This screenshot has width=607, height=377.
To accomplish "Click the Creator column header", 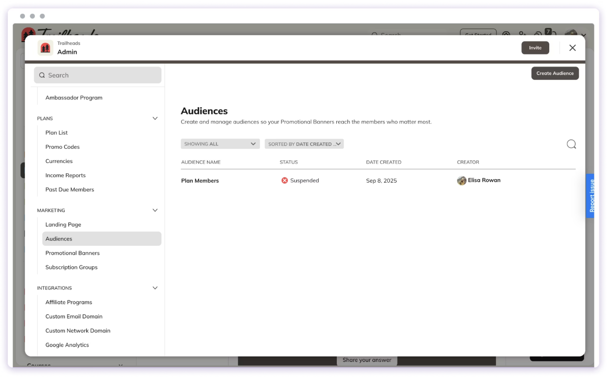I will (468, 162).
